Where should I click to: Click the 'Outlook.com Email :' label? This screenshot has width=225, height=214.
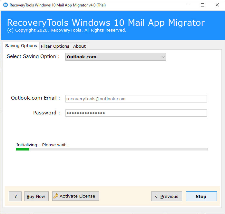coord(35,98)
